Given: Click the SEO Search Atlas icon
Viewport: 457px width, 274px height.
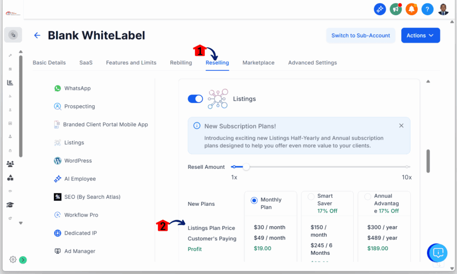Looking at the screenshot, I should pyautogui.click(x=58, y=197).
